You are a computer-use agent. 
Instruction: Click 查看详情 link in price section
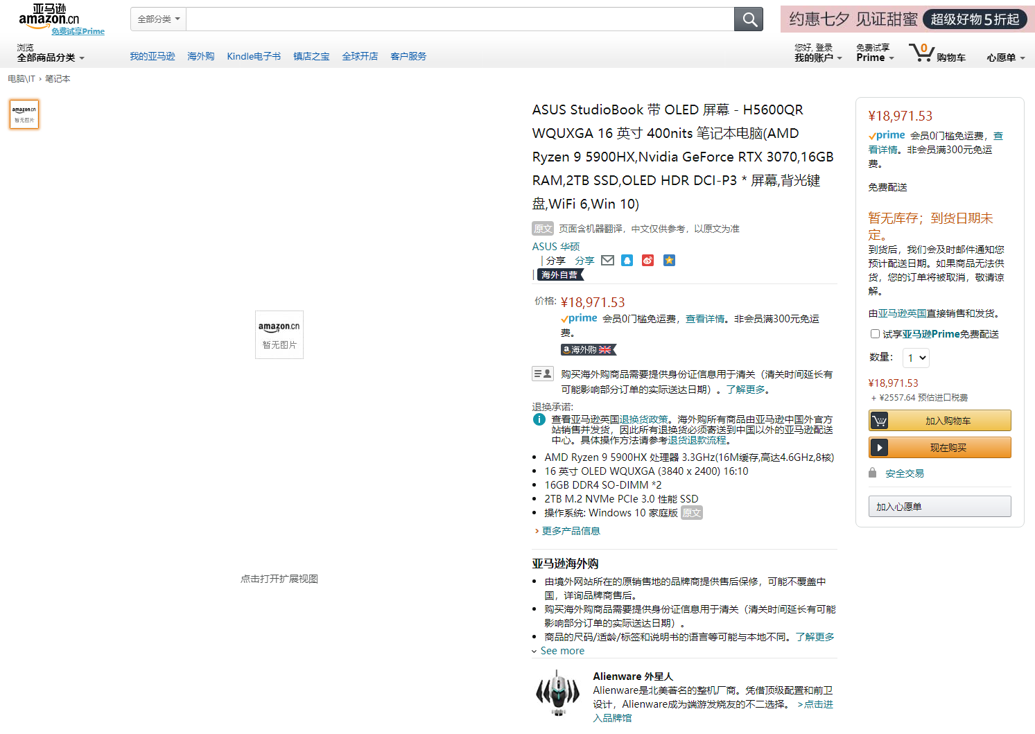[x=705, y=319]
